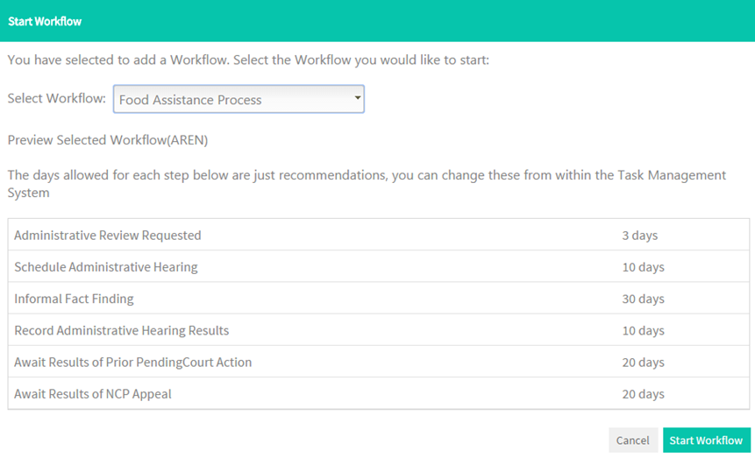
Task: Select Record Administrative Hearing Results row
Action: (x=378, y=330)
